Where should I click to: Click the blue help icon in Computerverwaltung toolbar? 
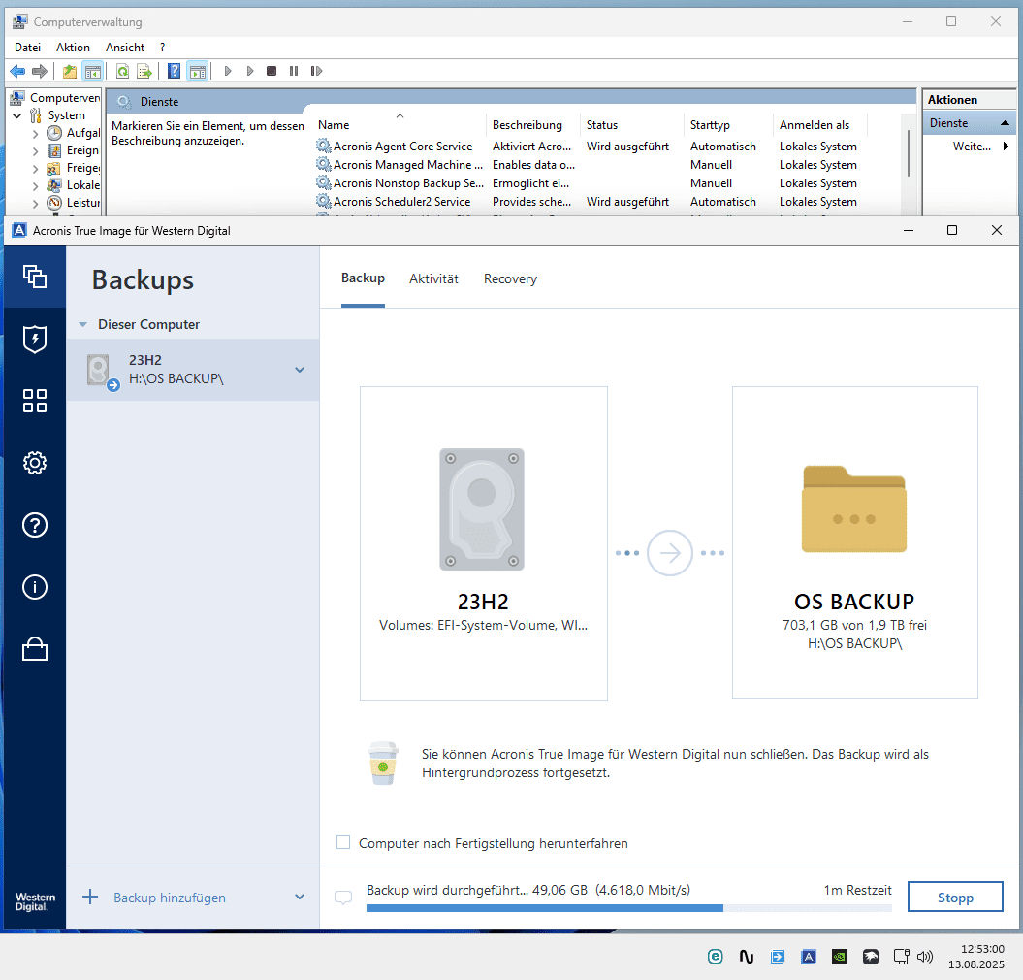174,71
